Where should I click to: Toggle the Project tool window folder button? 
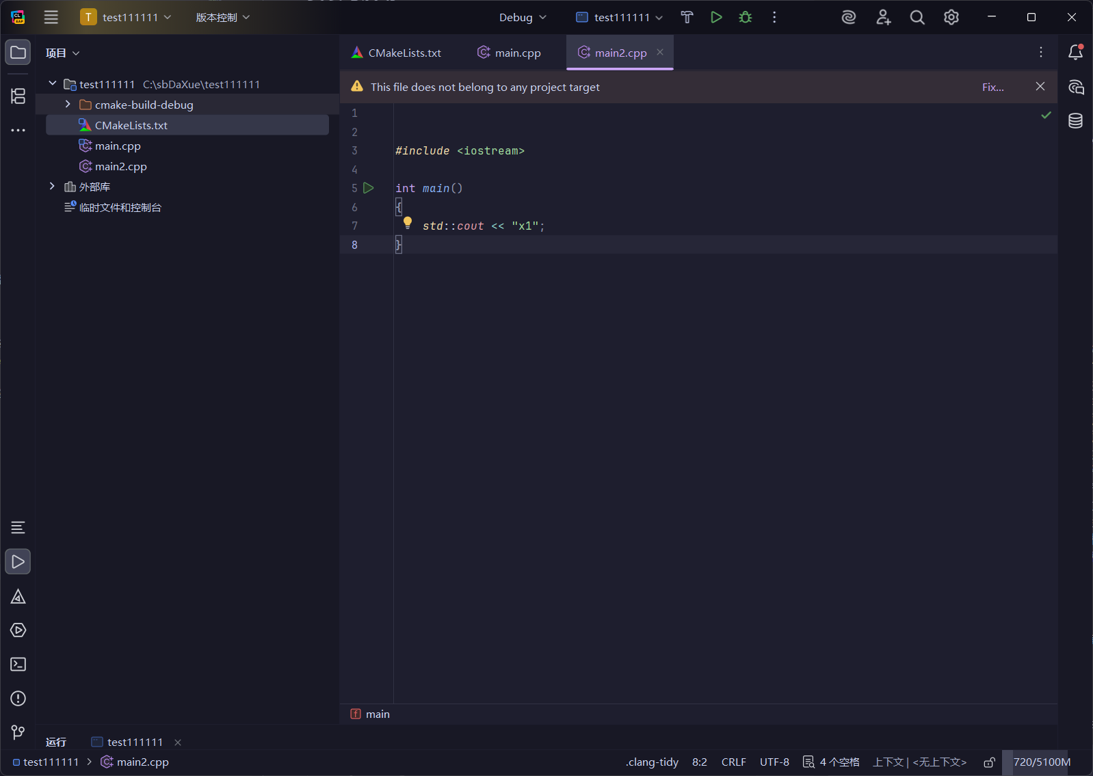(x=18, y=53)
